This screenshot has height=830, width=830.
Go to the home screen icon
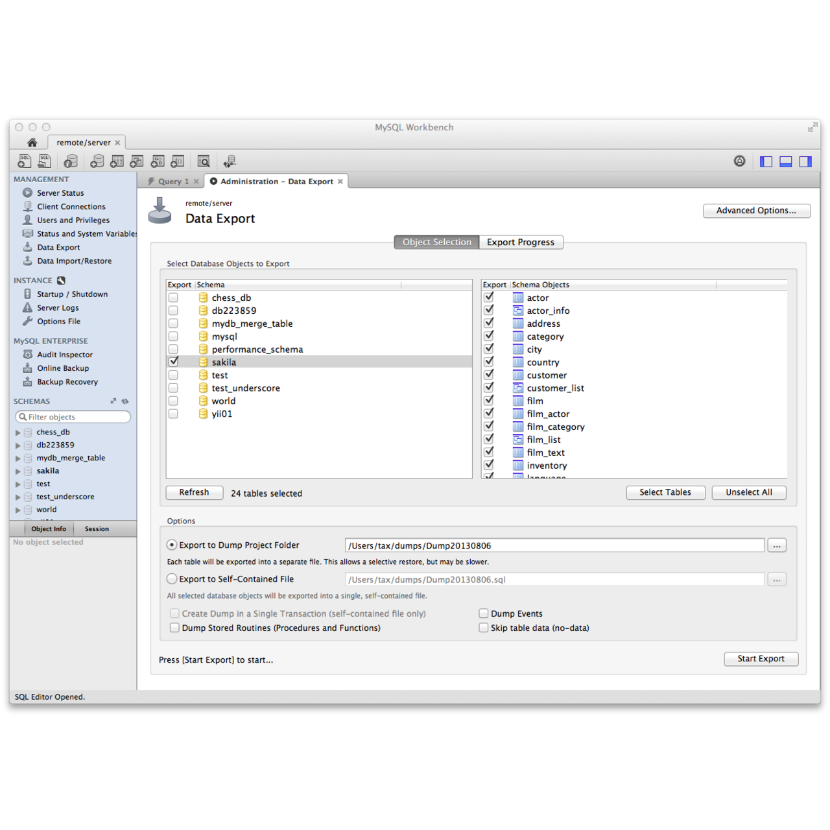coord(32,143)
